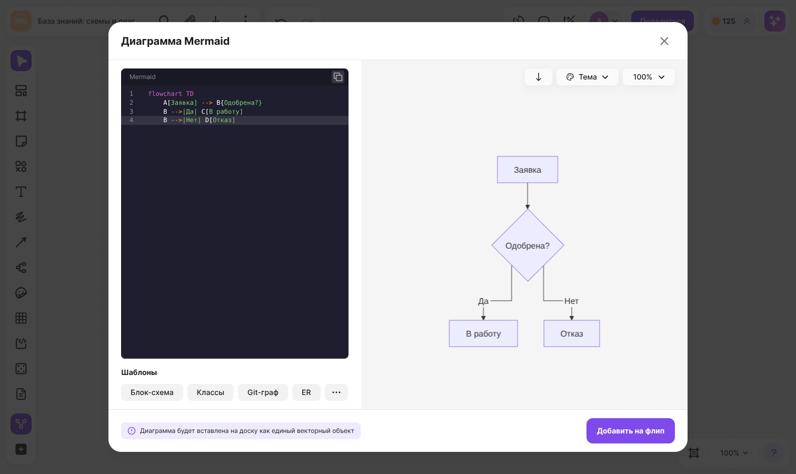The image size is (796, 474).
Task: Click the AI sparkle button at the top right
Action: (775, 21)
